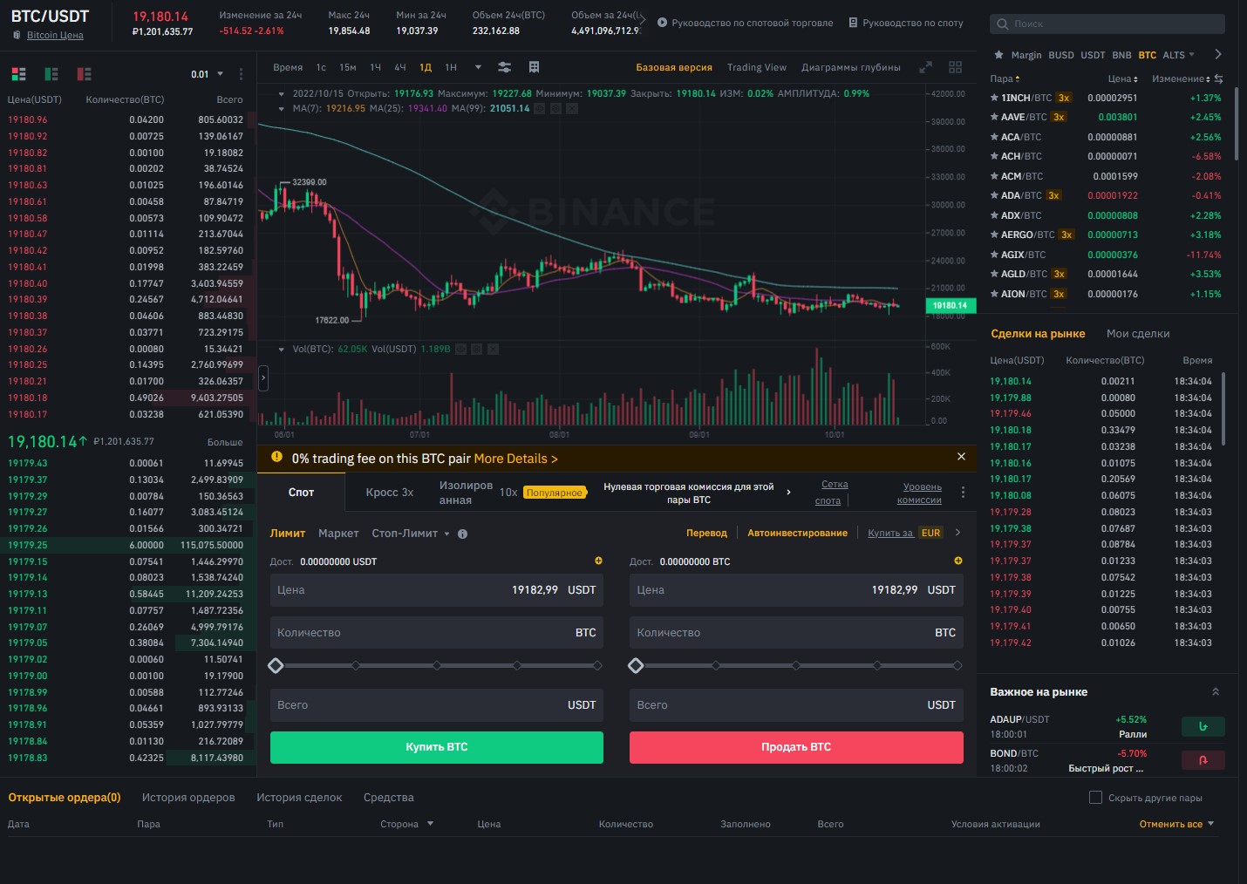1247x884 pixels.
Task: Collapse Volume indicator row arrow
Action: (x=282, y=349)
